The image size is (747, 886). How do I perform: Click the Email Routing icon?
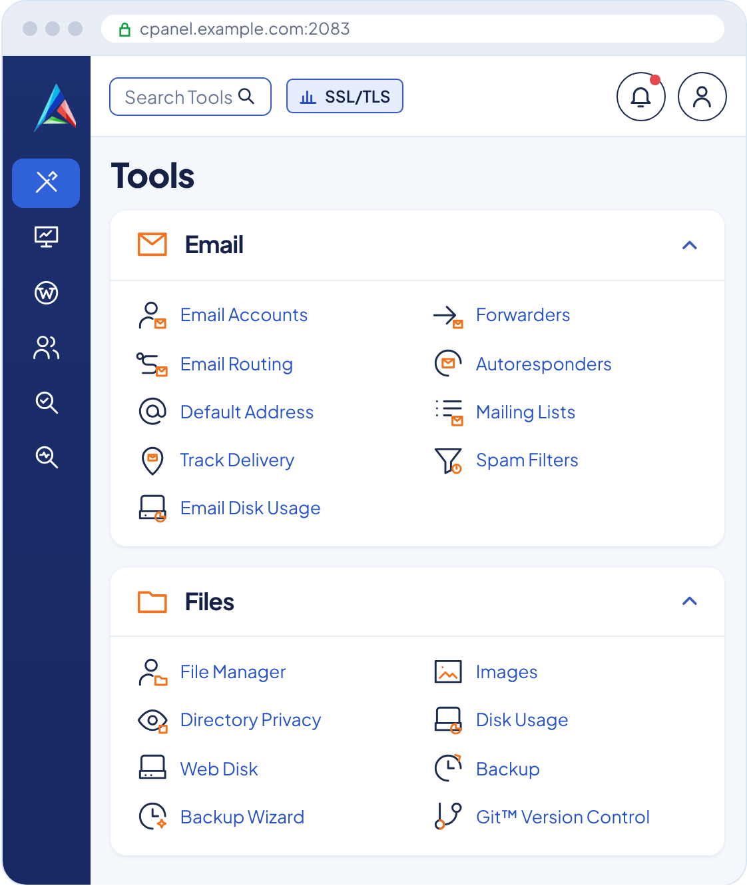pos(152,364)
